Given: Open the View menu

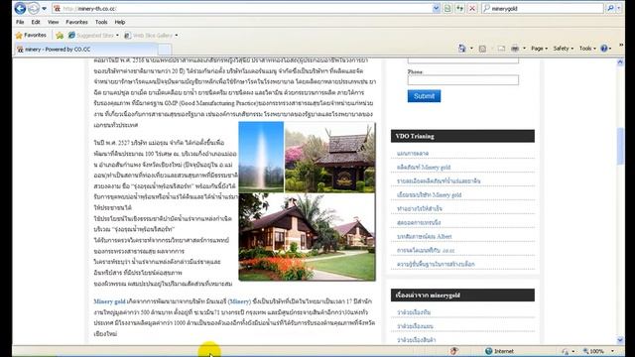Looking at the screenshot, I should [53, 22].
